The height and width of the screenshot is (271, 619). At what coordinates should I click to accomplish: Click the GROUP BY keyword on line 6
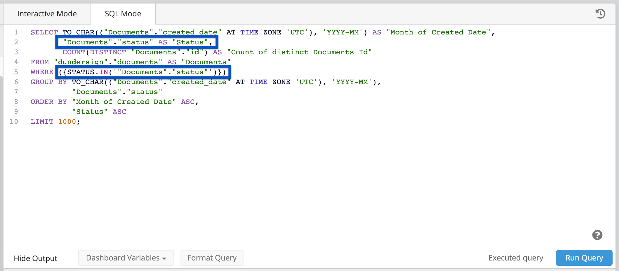tap(49, 82)
